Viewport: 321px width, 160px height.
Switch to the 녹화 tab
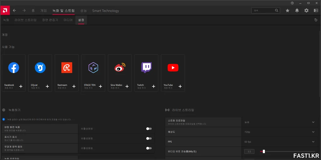click(6, 20)
